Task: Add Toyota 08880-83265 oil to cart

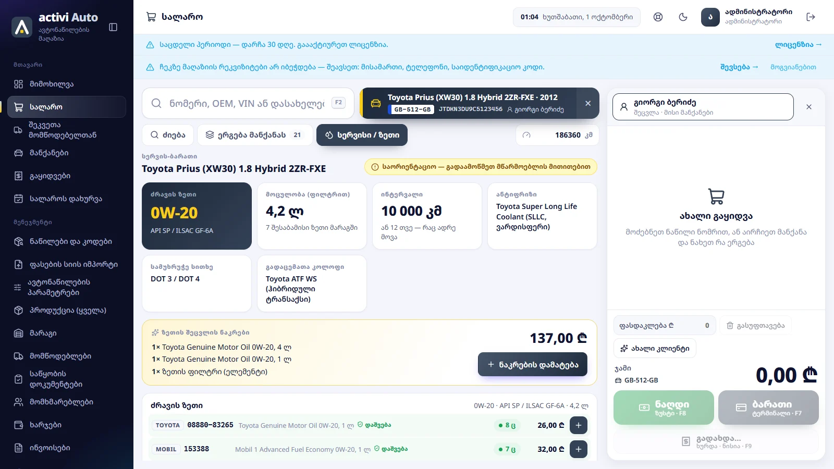Action: click(x=579, y=425)
